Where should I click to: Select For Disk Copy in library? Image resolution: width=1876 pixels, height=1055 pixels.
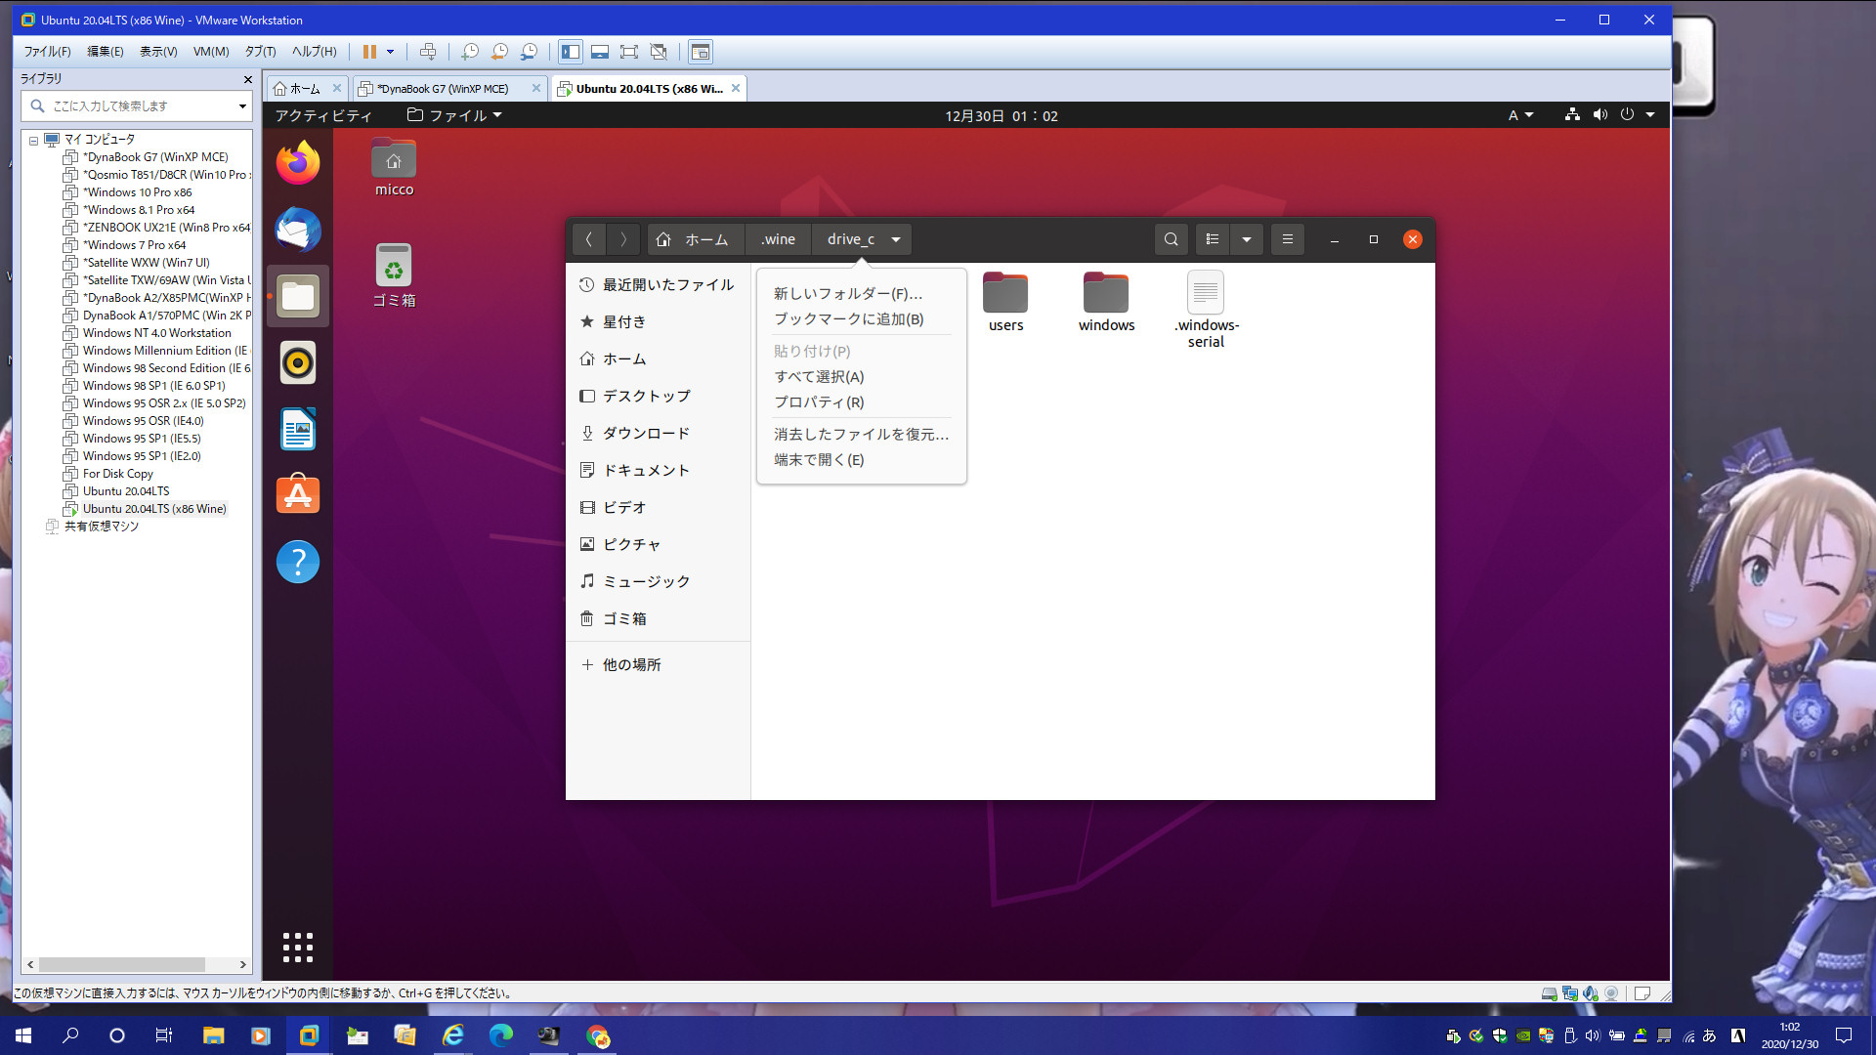(x=117, y=474)
